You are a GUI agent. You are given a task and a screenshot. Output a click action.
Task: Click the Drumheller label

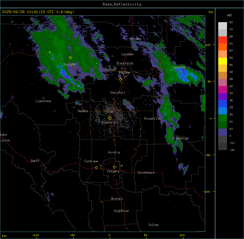pyautogui.click(x=181, y=138)
